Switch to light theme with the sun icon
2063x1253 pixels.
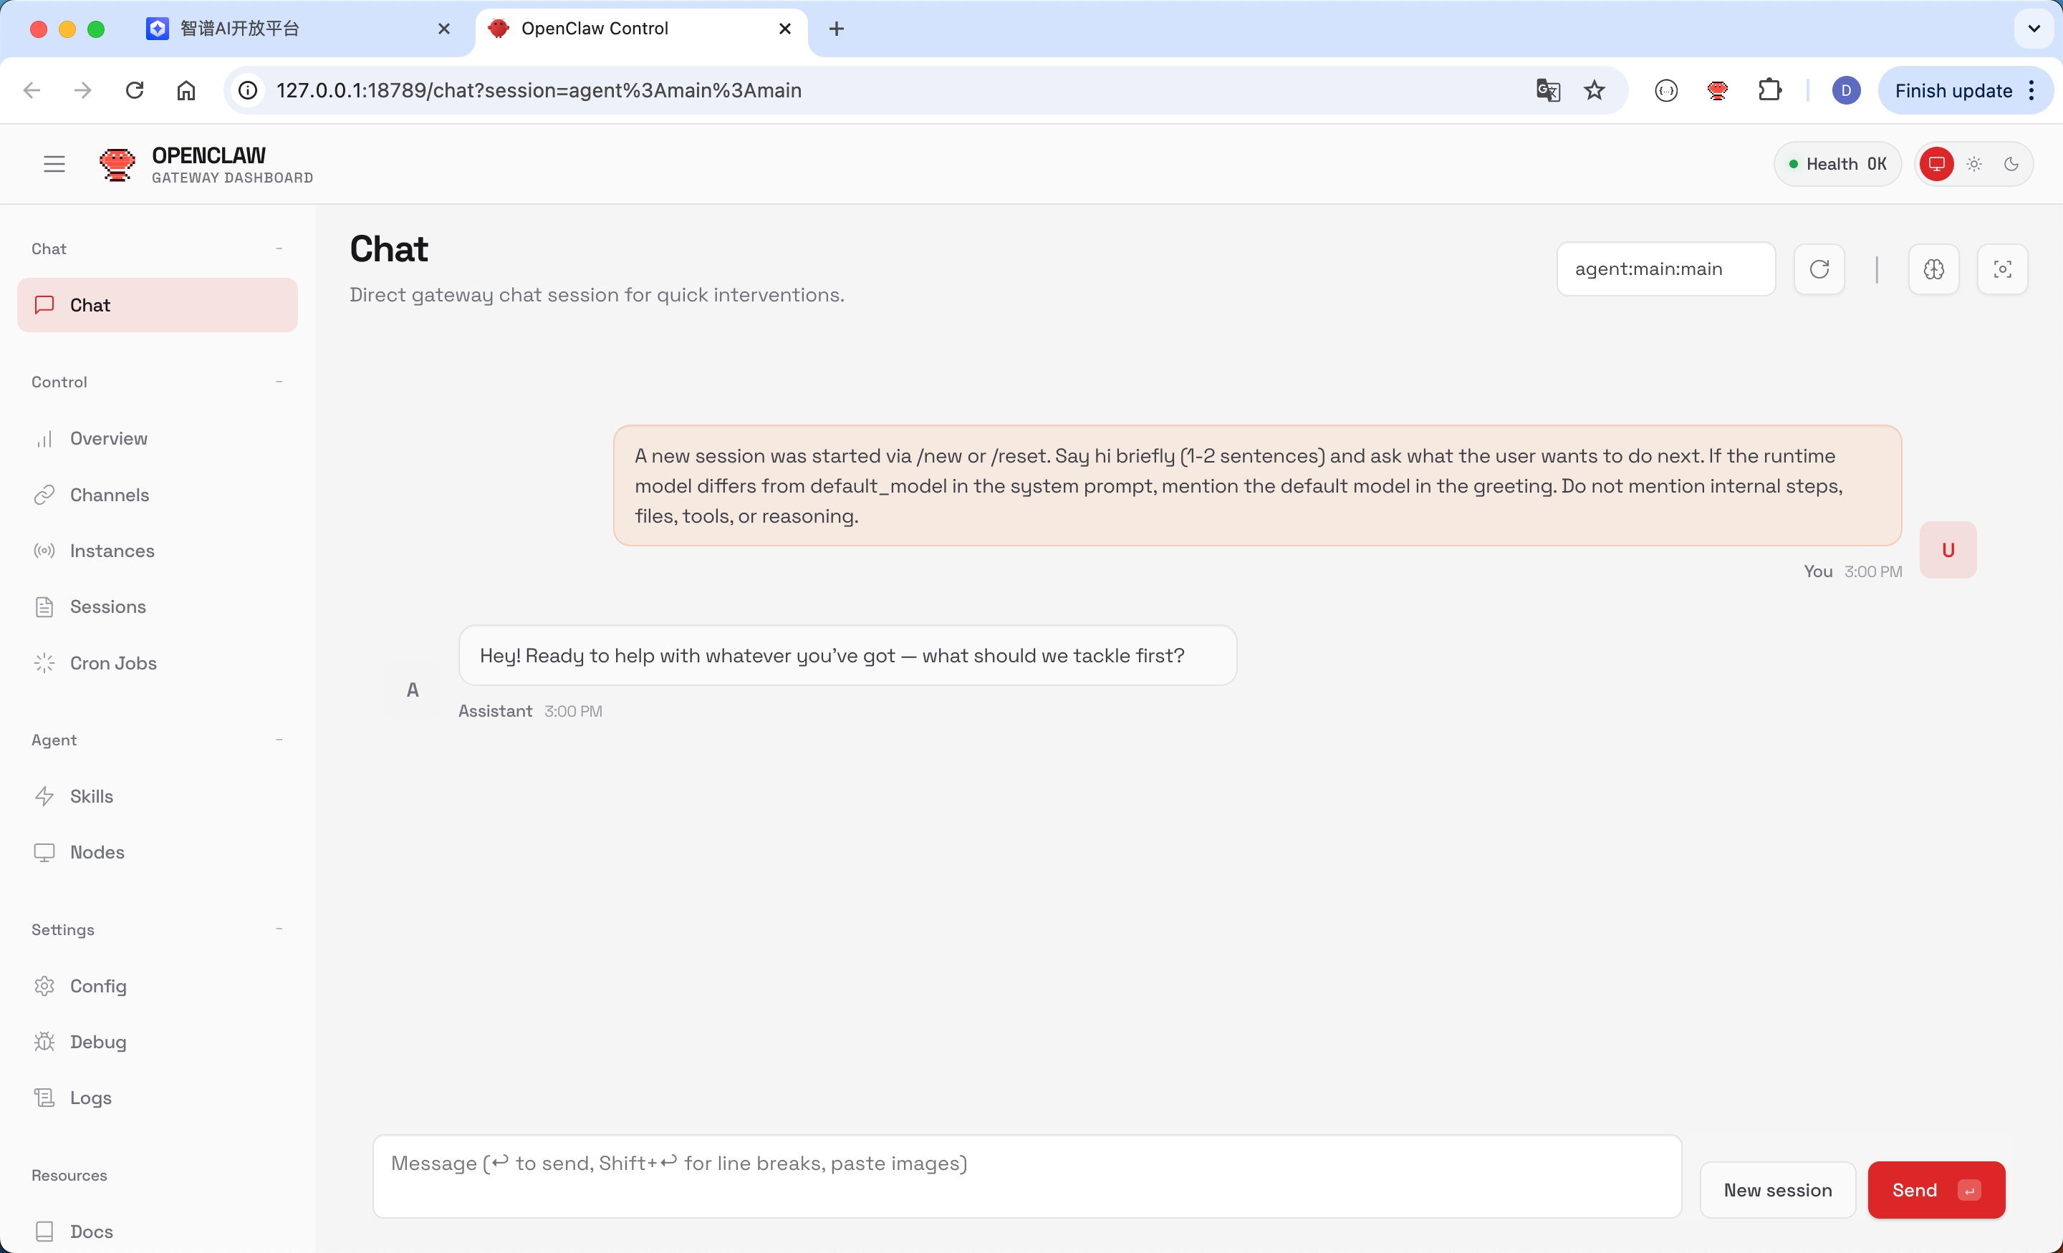[1973, 163]
